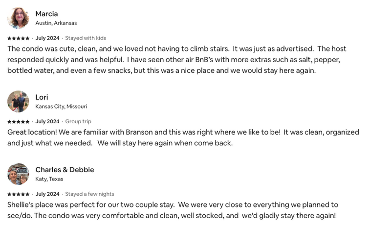Click the Katy, Texas location text
Image resolution: width=370 pixels, height=227 pixels.
point(49,179)
